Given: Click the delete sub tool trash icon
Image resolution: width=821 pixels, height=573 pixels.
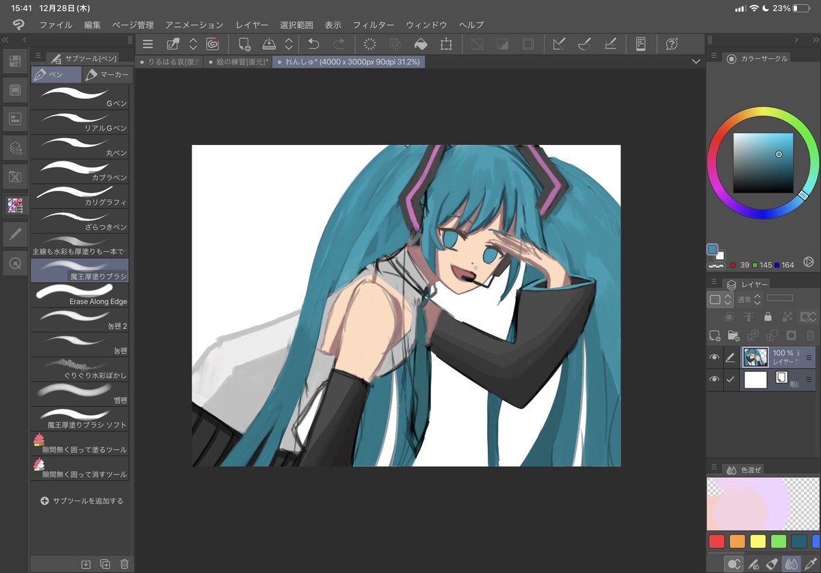Looking at the screenshot, I should [x=124, y=564].
